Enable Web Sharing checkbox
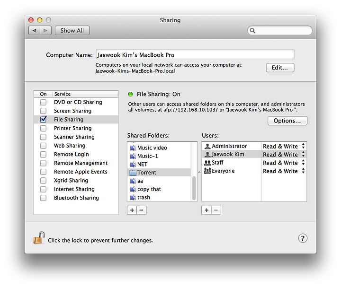This screenshot has width=341, height=288. [43, 146]
